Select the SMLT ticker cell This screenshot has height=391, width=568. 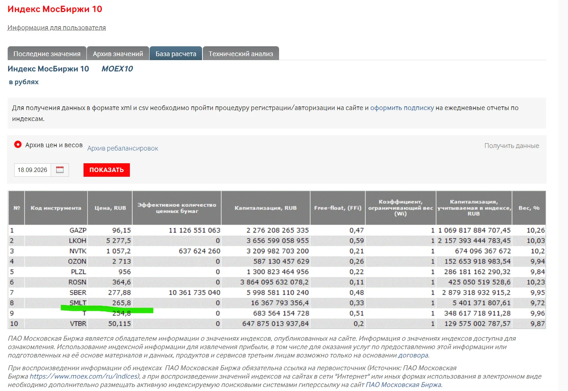click(x=78, y=303)
